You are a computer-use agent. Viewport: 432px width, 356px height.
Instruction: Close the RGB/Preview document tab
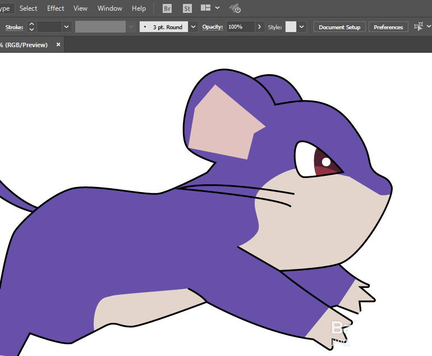(x=58, y=45)
